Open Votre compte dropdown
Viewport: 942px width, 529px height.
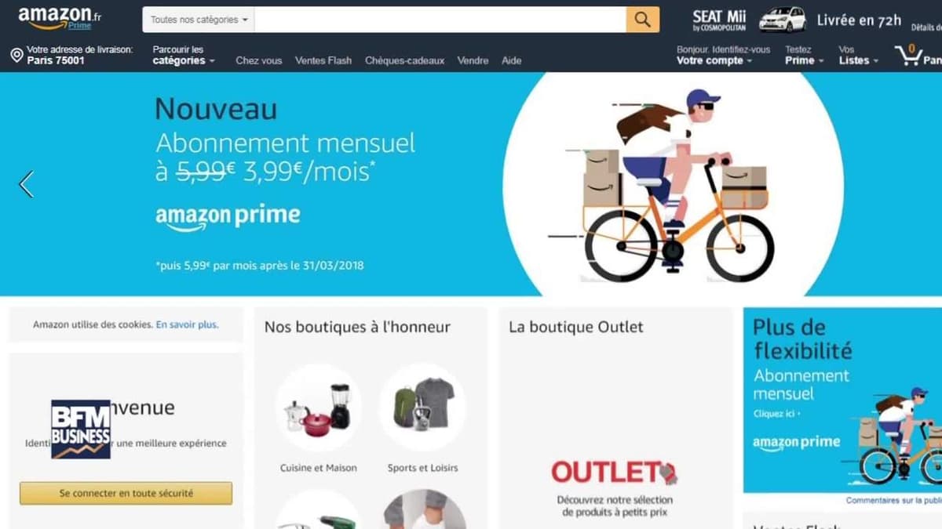coord(723,55)
